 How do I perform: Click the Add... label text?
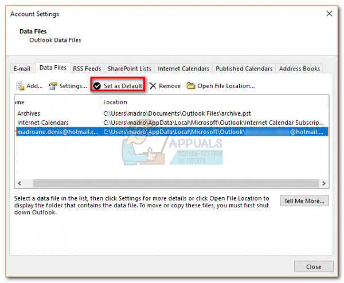[x=34, y=86]
